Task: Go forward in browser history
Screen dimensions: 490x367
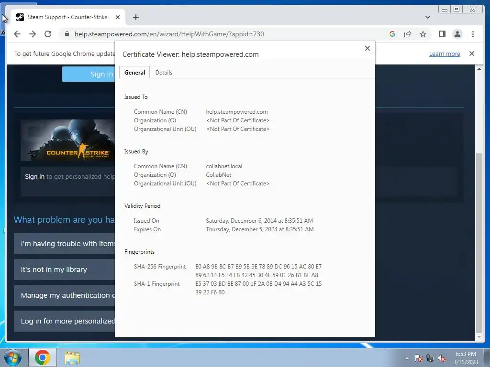Action: 33,34
